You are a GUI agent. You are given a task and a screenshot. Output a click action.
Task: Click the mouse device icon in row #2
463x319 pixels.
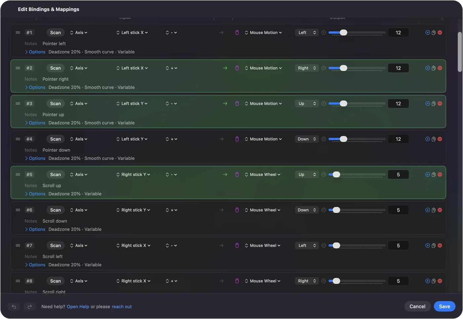point(237,68)
